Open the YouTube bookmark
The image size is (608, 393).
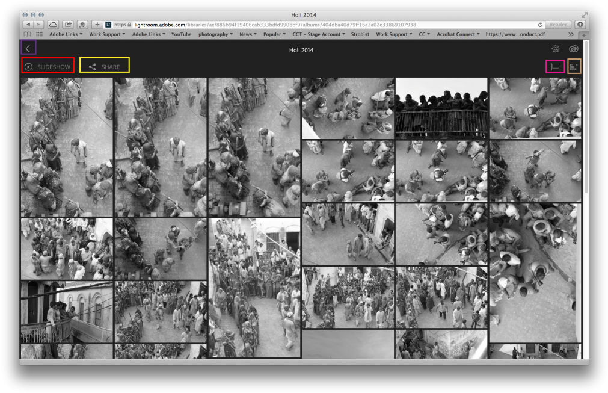pos(181,34)
